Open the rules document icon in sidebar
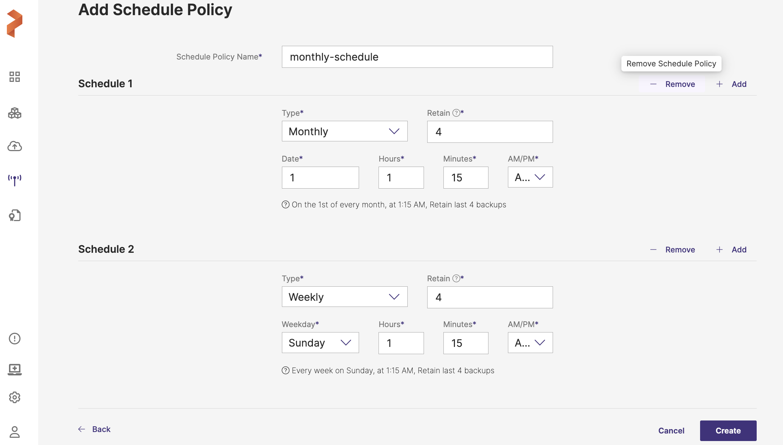Screen dimensions: 783x445 14,215
